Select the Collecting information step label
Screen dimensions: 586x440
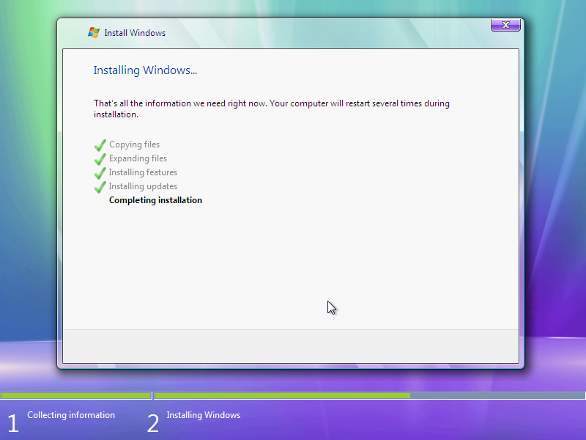[x=70, y=415]
